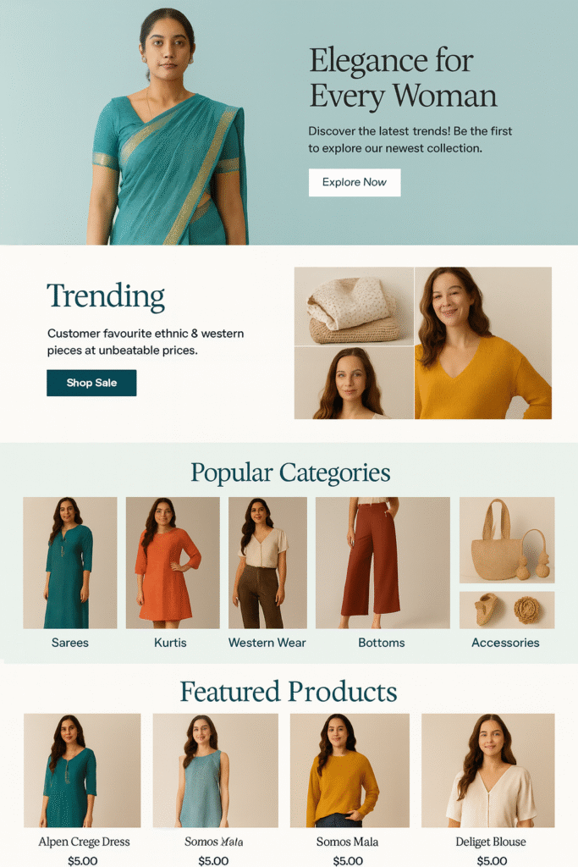The height and width of the screenshot is (867, 578).
Task: Click the Kurtis category label
Action: (170, 643)
